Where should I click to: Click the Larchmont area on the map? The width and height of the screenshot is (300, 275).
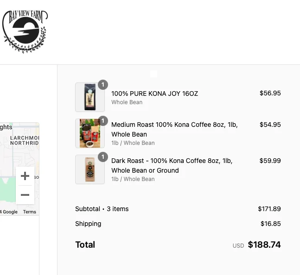pyautogui.click(x=26, y=139)
